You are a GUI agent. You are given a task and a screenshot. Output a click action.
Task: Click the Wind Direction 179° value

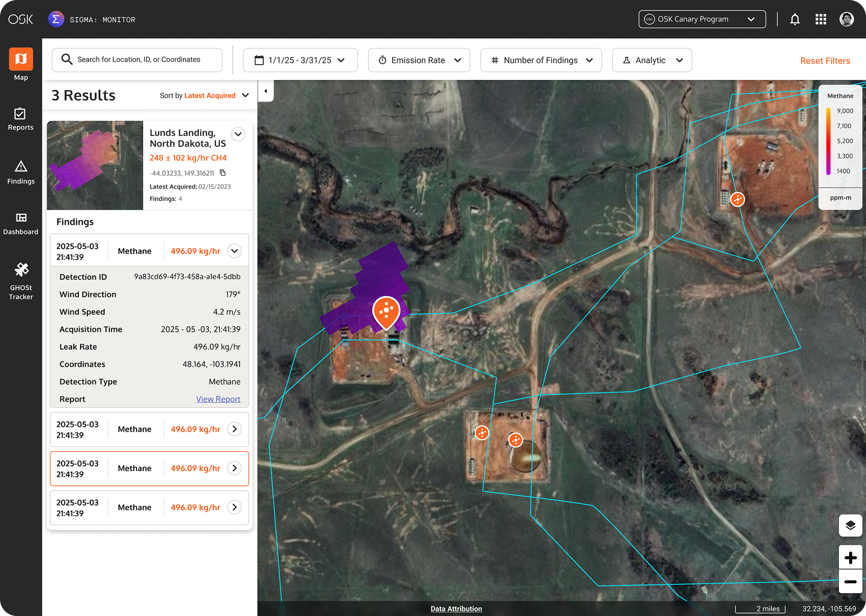tap(233, 294)
